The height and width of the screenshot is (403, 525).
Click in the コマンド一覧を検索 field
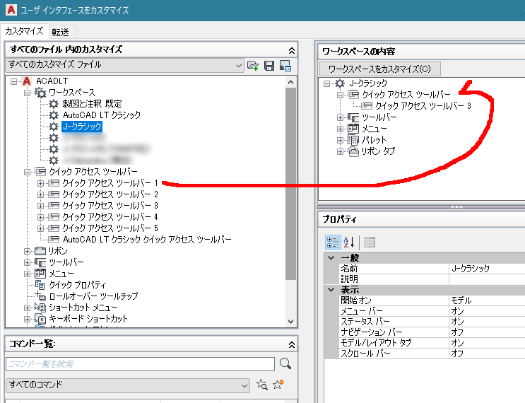coord(140,364)
